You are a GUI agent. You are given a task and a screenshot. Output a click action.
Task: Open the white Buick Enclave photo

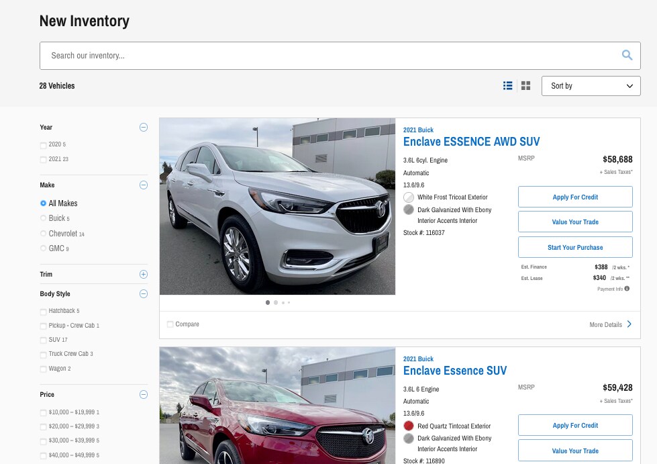[x=277, y=206]
